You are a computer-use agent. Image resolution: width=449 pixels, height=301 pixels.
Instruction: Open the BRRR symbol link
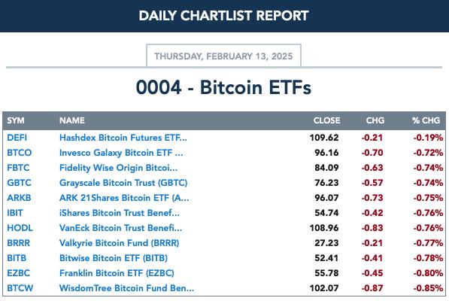click(x=18, y=243)
